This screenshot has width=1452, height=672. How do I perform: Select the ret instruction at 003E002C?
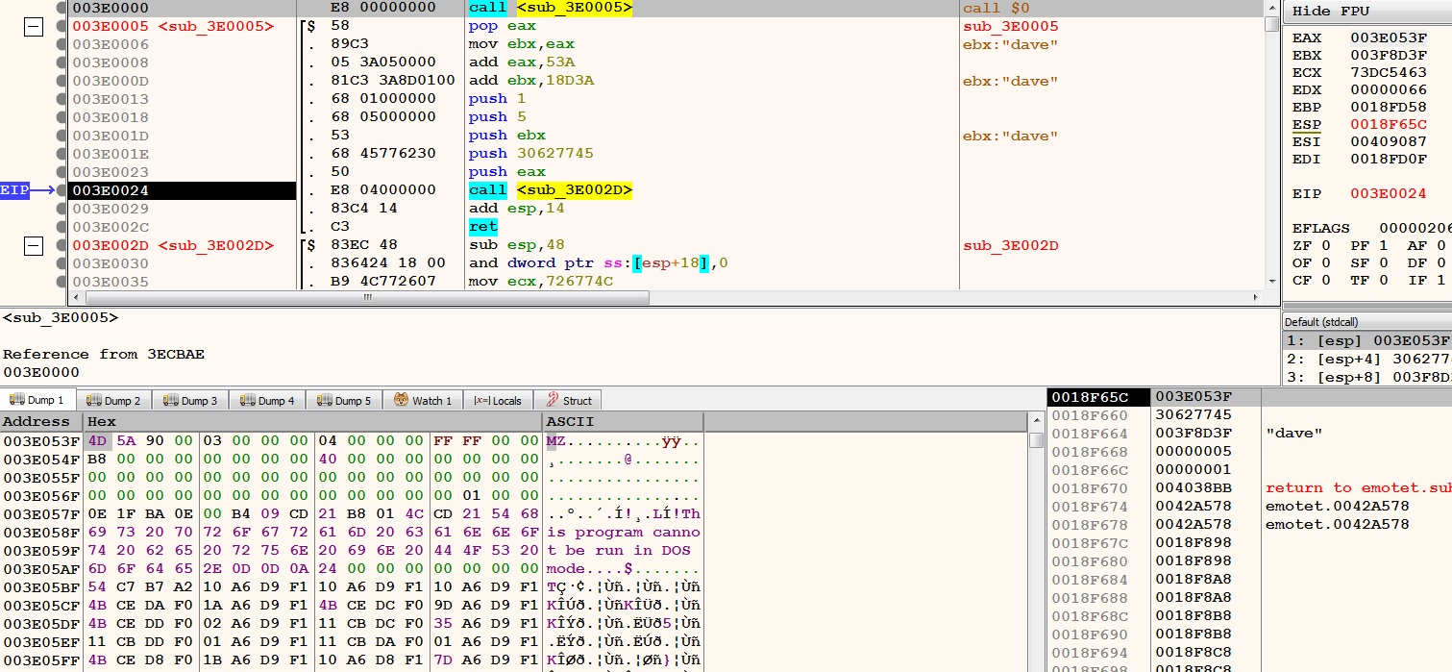483,227
